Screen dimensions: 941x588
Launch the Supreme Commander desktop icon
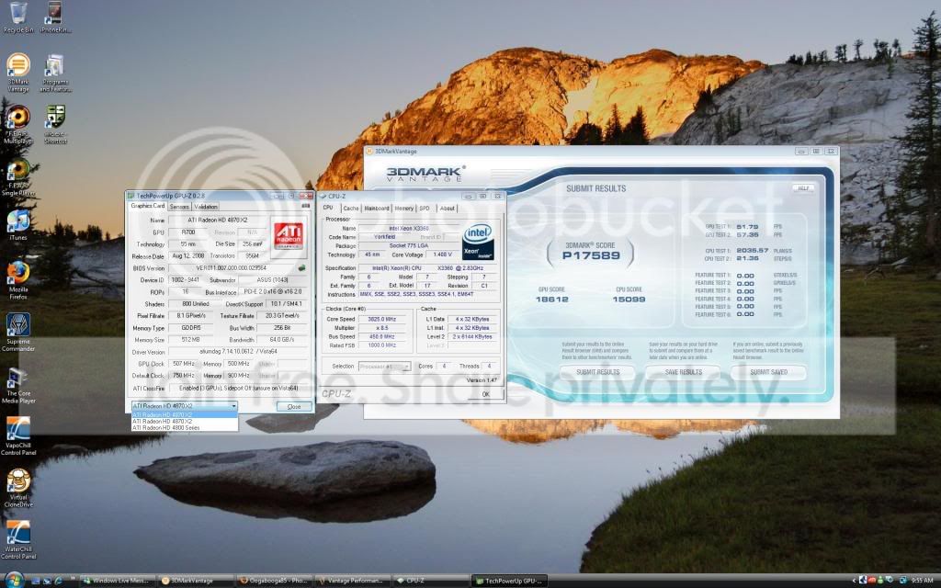pyautogui.click(x=18, y=333)
